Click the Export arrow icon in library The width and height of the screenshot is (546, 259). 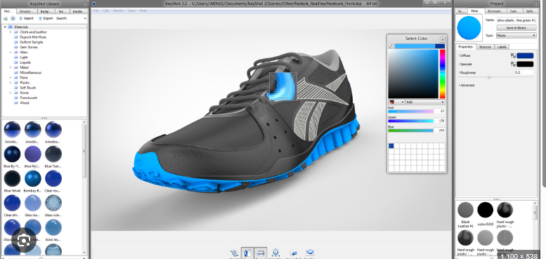(40, 18)
